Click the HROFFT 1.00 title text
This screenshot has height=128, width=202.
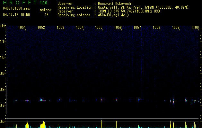[25, 3]
